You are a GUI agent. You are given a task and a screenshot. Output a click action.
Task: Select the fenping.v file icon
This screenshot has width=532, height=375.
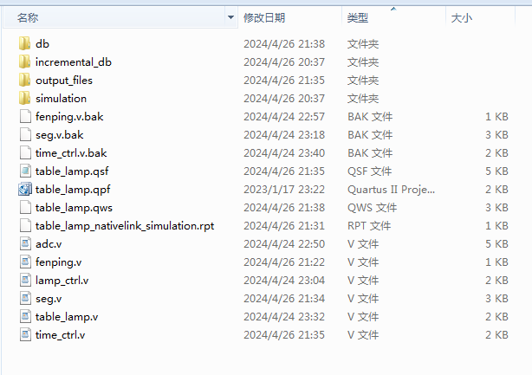[25, 262]
